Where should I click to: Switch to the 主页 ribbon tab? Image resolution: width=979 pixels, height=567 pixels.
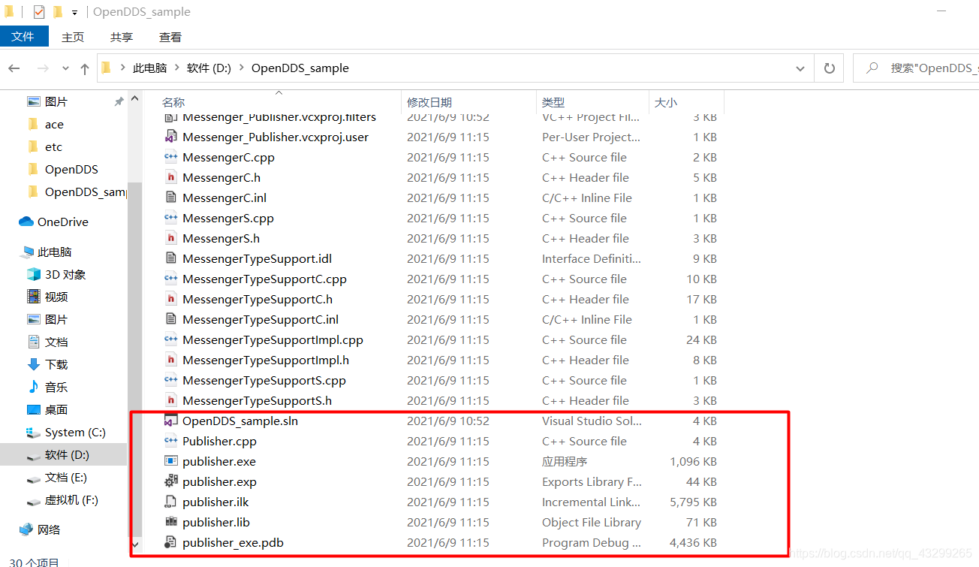pyautogui.click(x=73, y=37)
